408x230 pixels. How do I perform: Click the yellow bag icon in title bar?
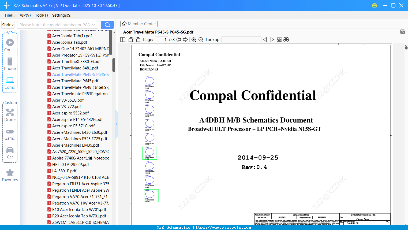coord(375,5)
